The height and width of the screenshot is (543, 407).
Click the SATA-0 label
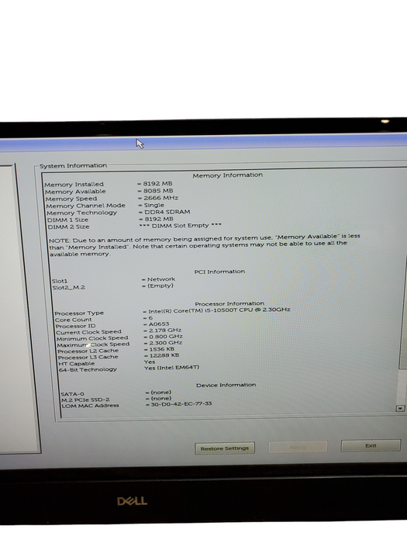point(72,394)
